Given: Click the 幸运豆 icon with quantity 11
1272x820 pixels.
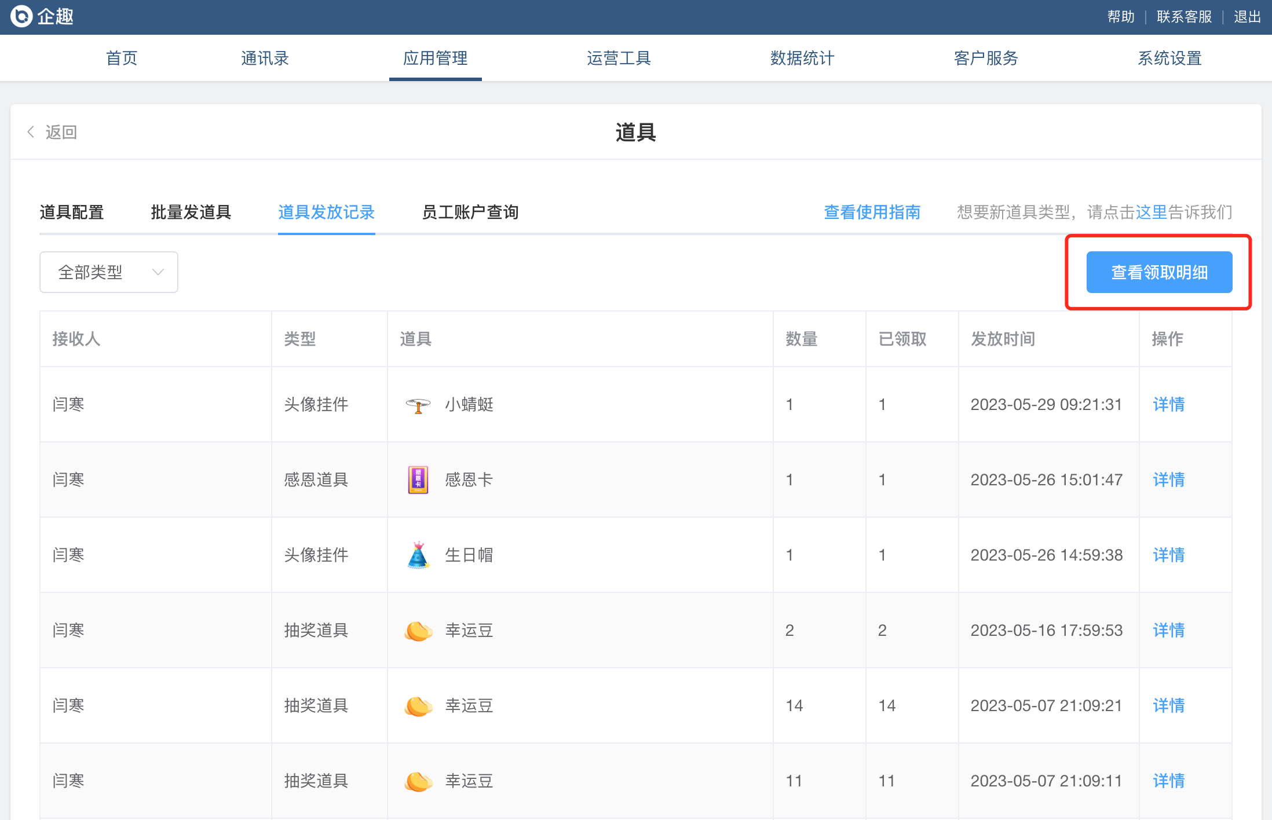Looking at the screenshot, I should (x=418, y=781).
